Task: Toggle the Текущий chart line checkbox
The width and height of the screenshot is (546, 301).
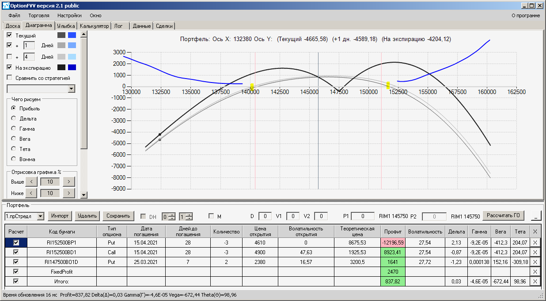Action: click(x=10, y=35)
